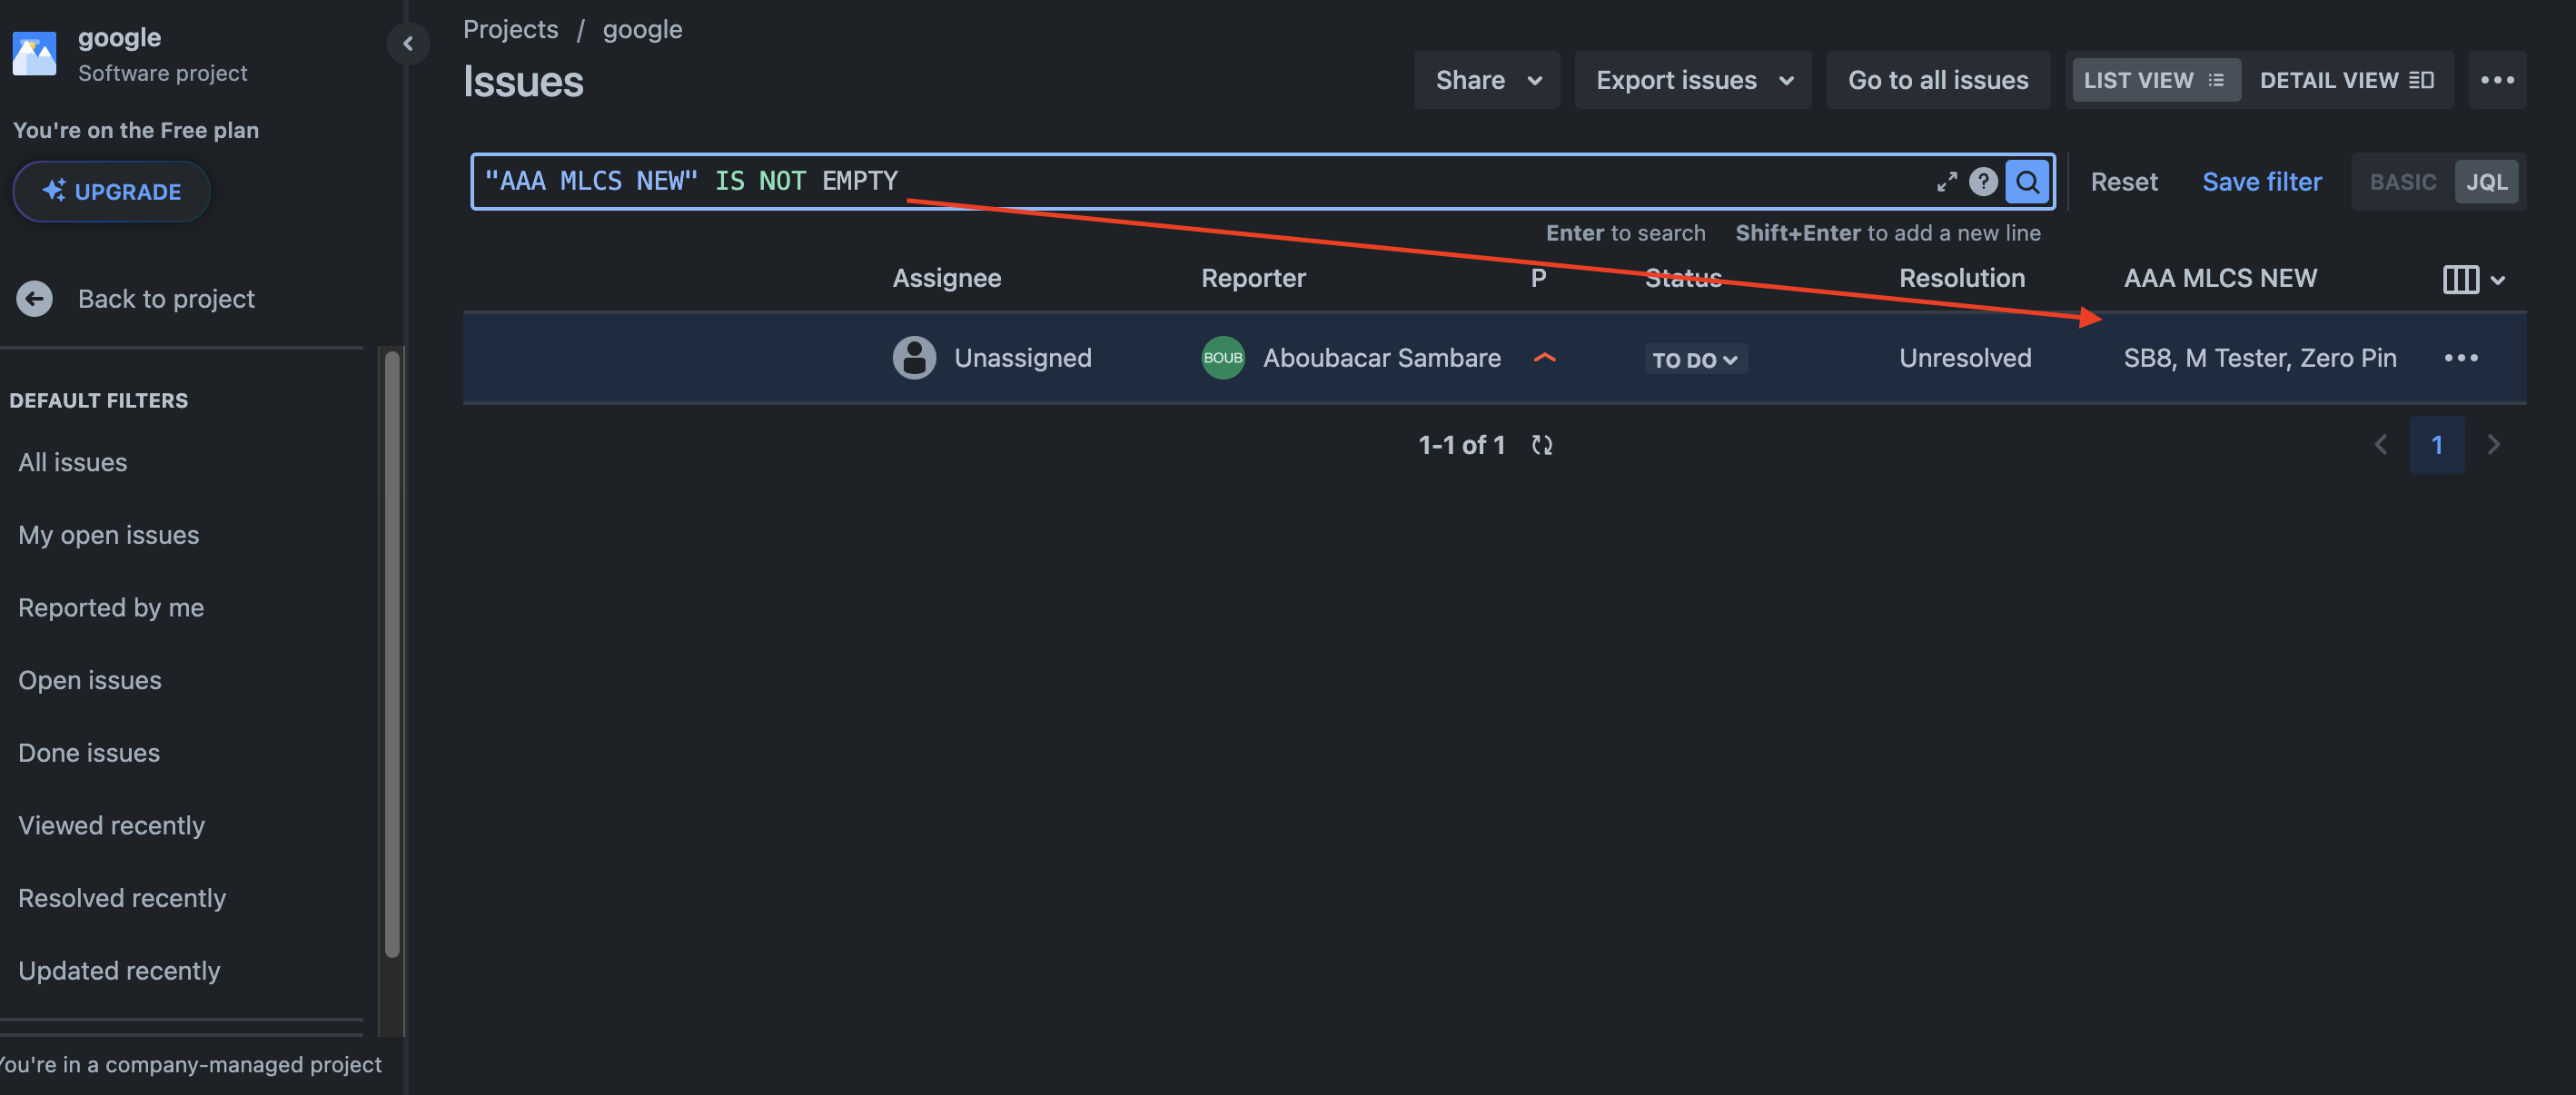Click the Unassigned avatar icon

tap(914, 358)
